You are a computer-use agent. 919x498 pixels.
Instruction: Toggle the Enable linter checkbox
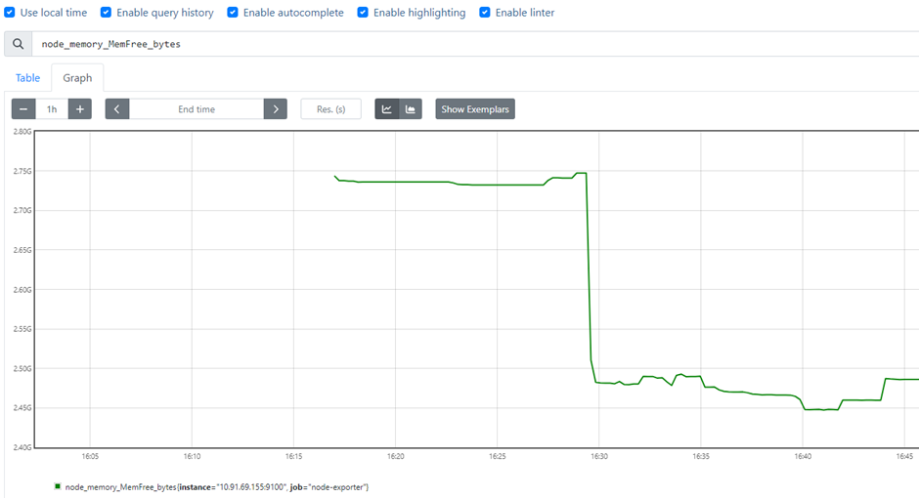click(x=485, y=13)
